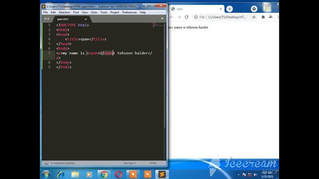Switch to Google Chrome on taskbar
Screen dimensions: 319x179
tap(104, 175)
